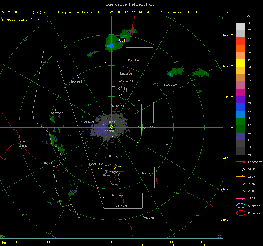Select the white 04DK arrow legend icon
The width and height of the screenshot is (263, 246).
tap(241, 169)
